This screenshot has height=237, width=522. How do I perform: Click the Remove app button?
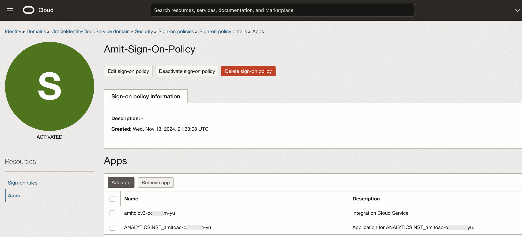click(x=156, y=183)
